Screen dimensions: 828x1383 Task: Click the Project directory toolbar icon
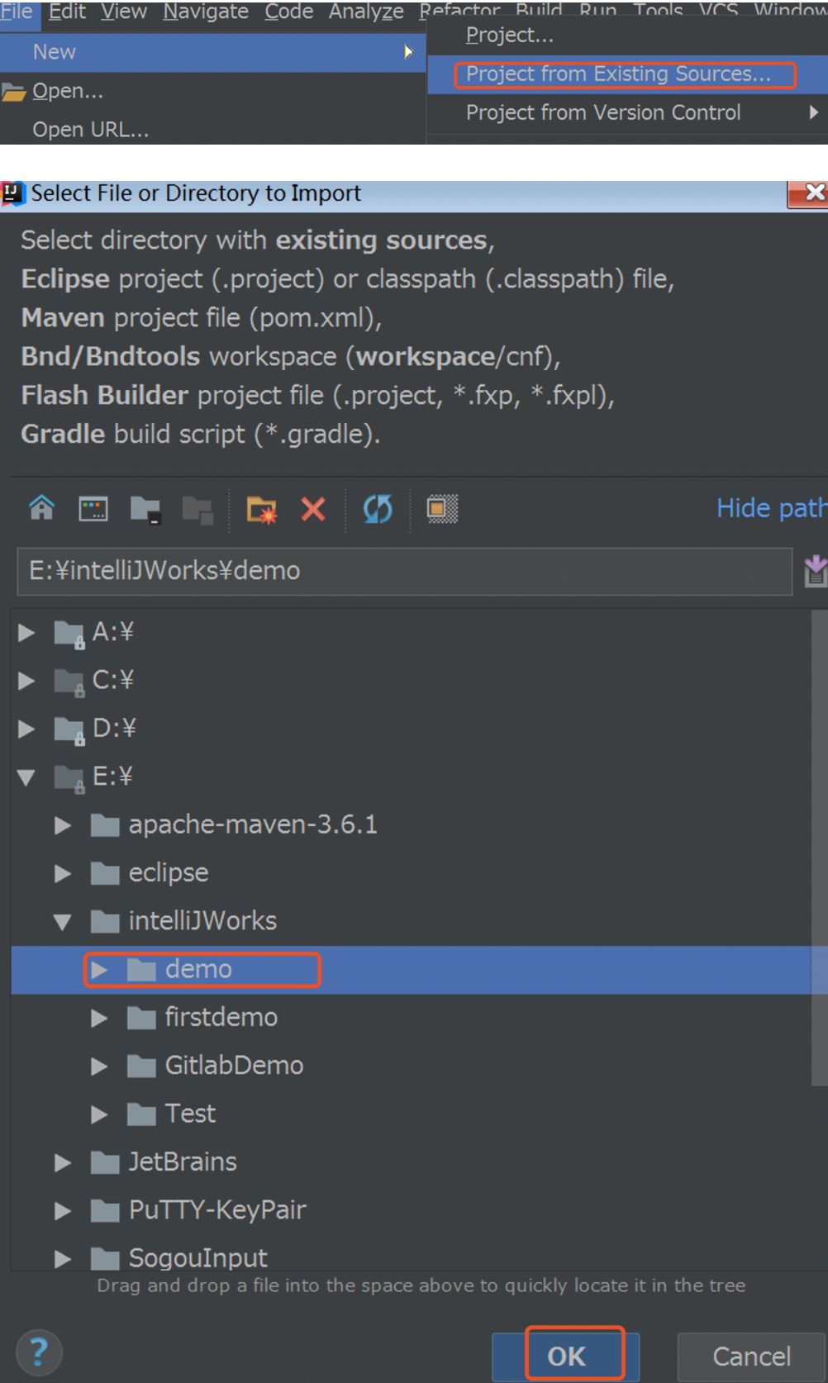tap(145, 509)
